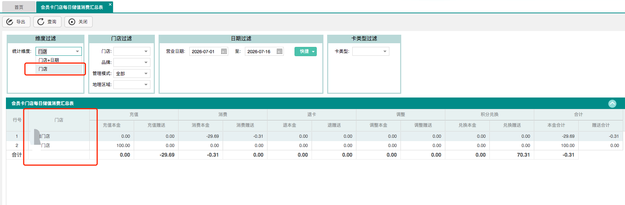Click the 调整本金 column header

378,125
